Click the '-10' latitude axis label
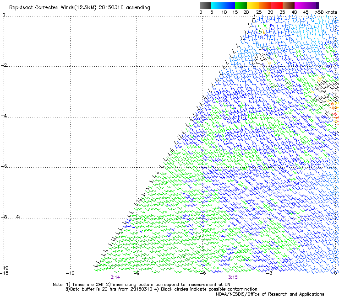The width and height of the screenshot is (339, 297). (4, 268)
